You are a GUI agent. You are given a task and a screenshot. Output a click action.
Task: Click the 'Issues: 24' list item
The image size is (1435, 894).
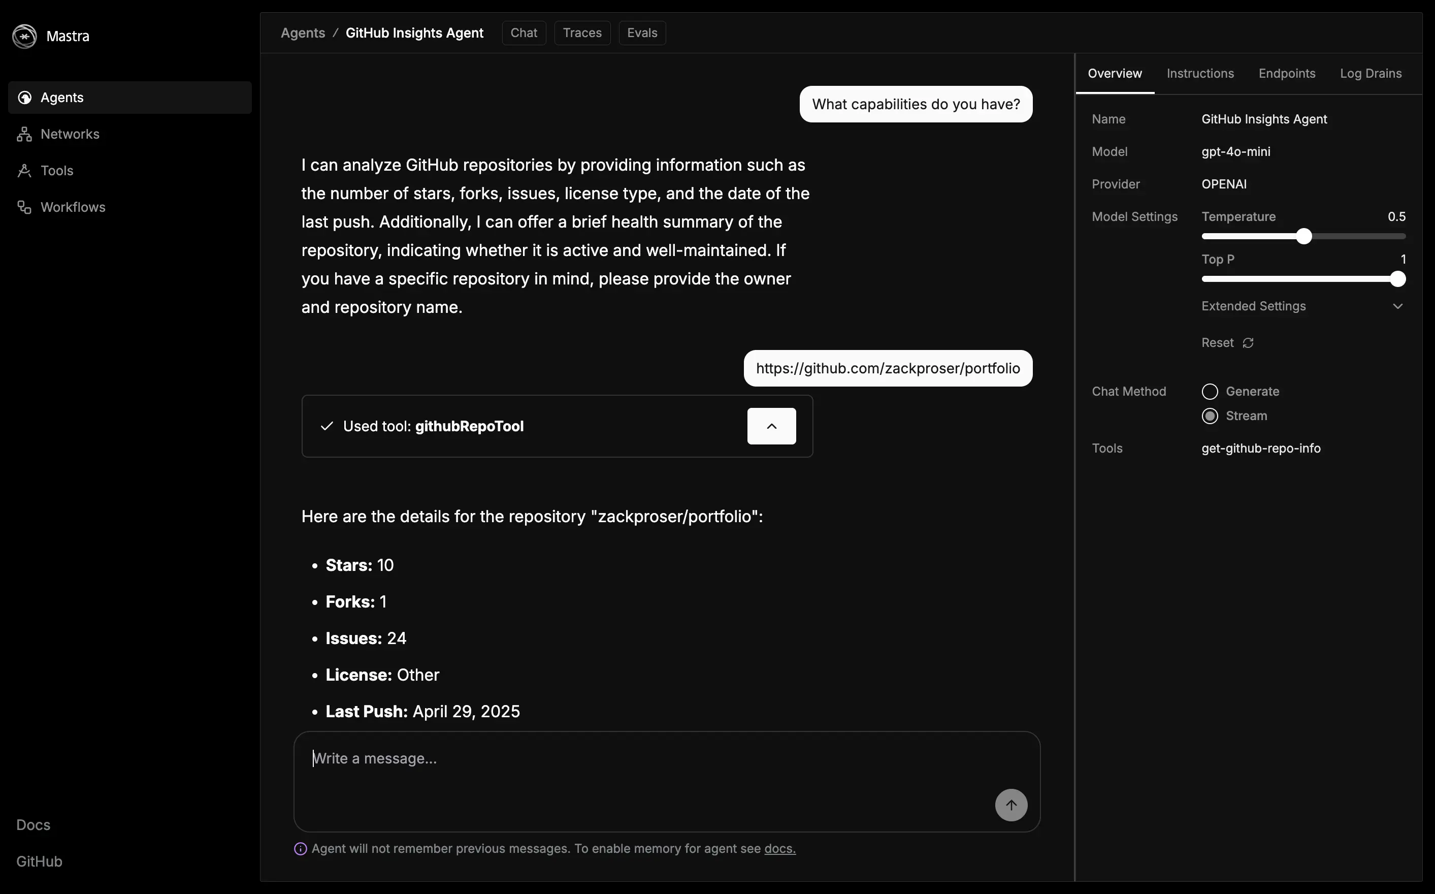pyautogui.click(x=366, y=638)
